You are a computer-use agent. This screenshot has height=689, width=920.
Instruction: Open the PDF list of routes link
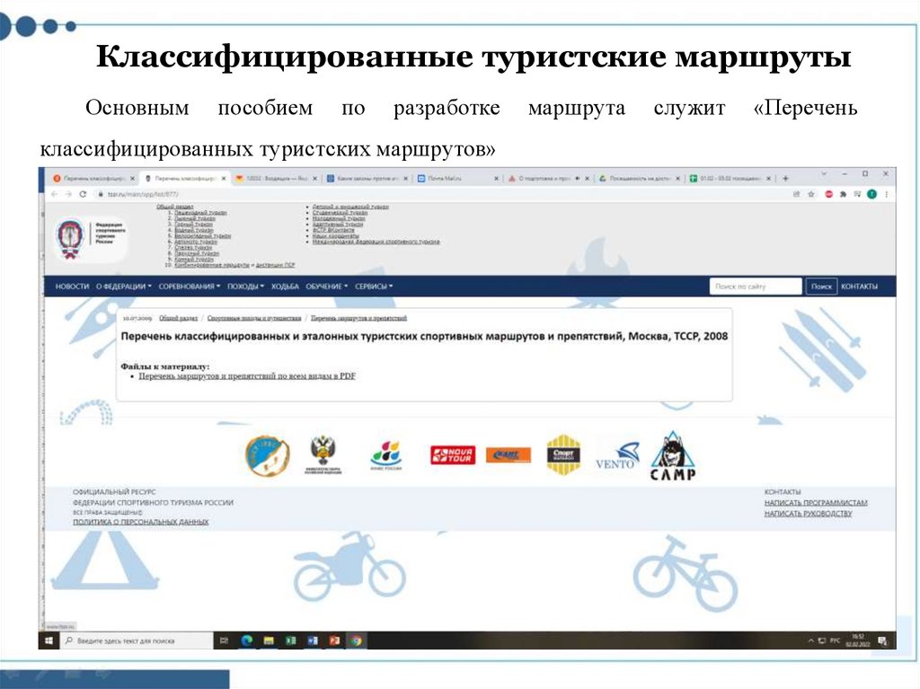[x=246, y=376]
